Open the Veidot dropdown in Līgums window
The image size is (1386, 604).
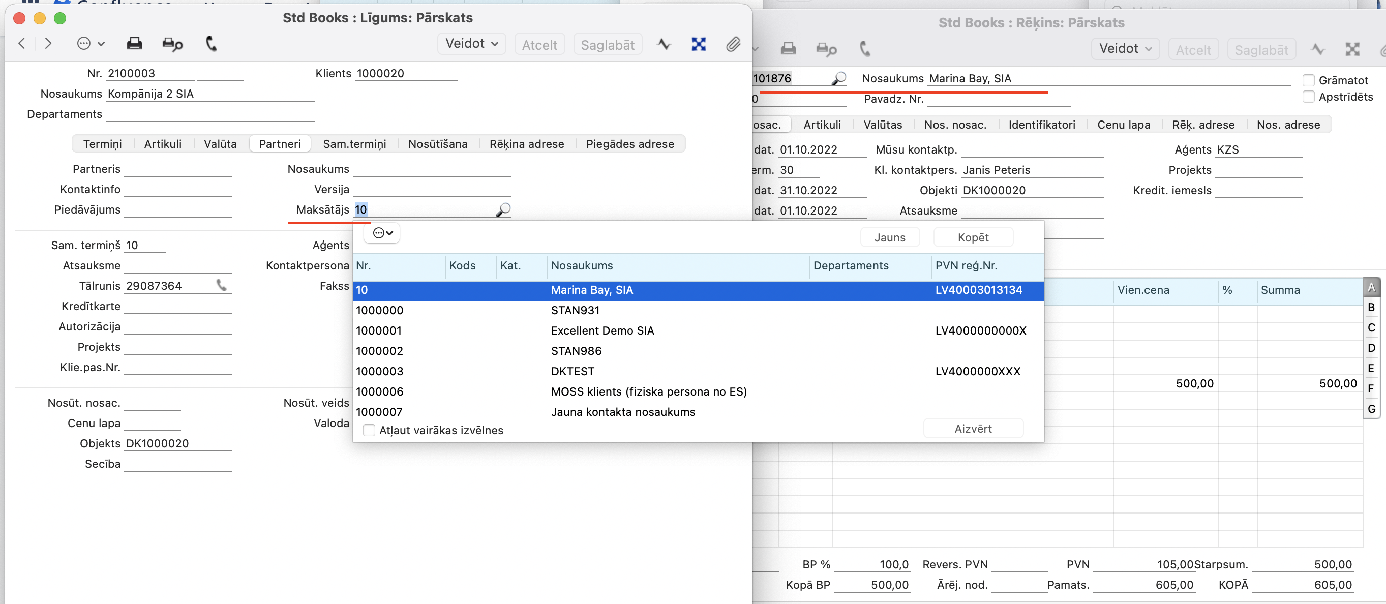(x=471, y=44)
